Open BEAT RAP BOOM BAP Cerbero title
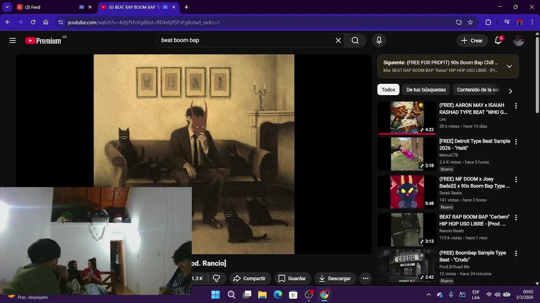Viewport: 540px width, 303px height. click(474, 221)
